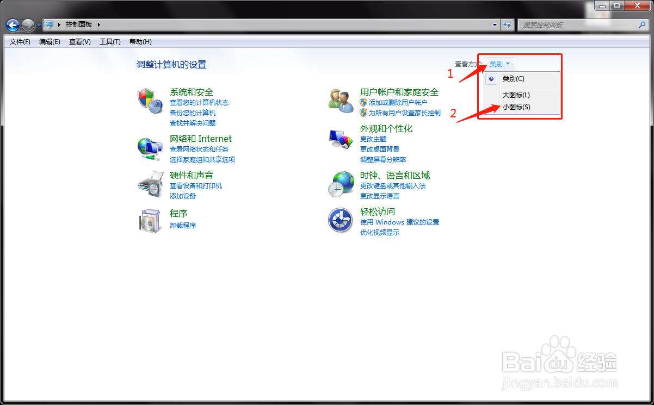This screenshot has height=405, width=654.
Task: Open the 系统和安全 category link
Action: click(192, 92)
